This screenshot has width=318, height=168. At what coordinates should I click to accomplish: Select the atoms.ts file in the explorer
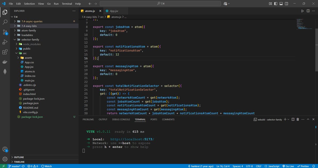pyautogui.click(x=30, y=71)
